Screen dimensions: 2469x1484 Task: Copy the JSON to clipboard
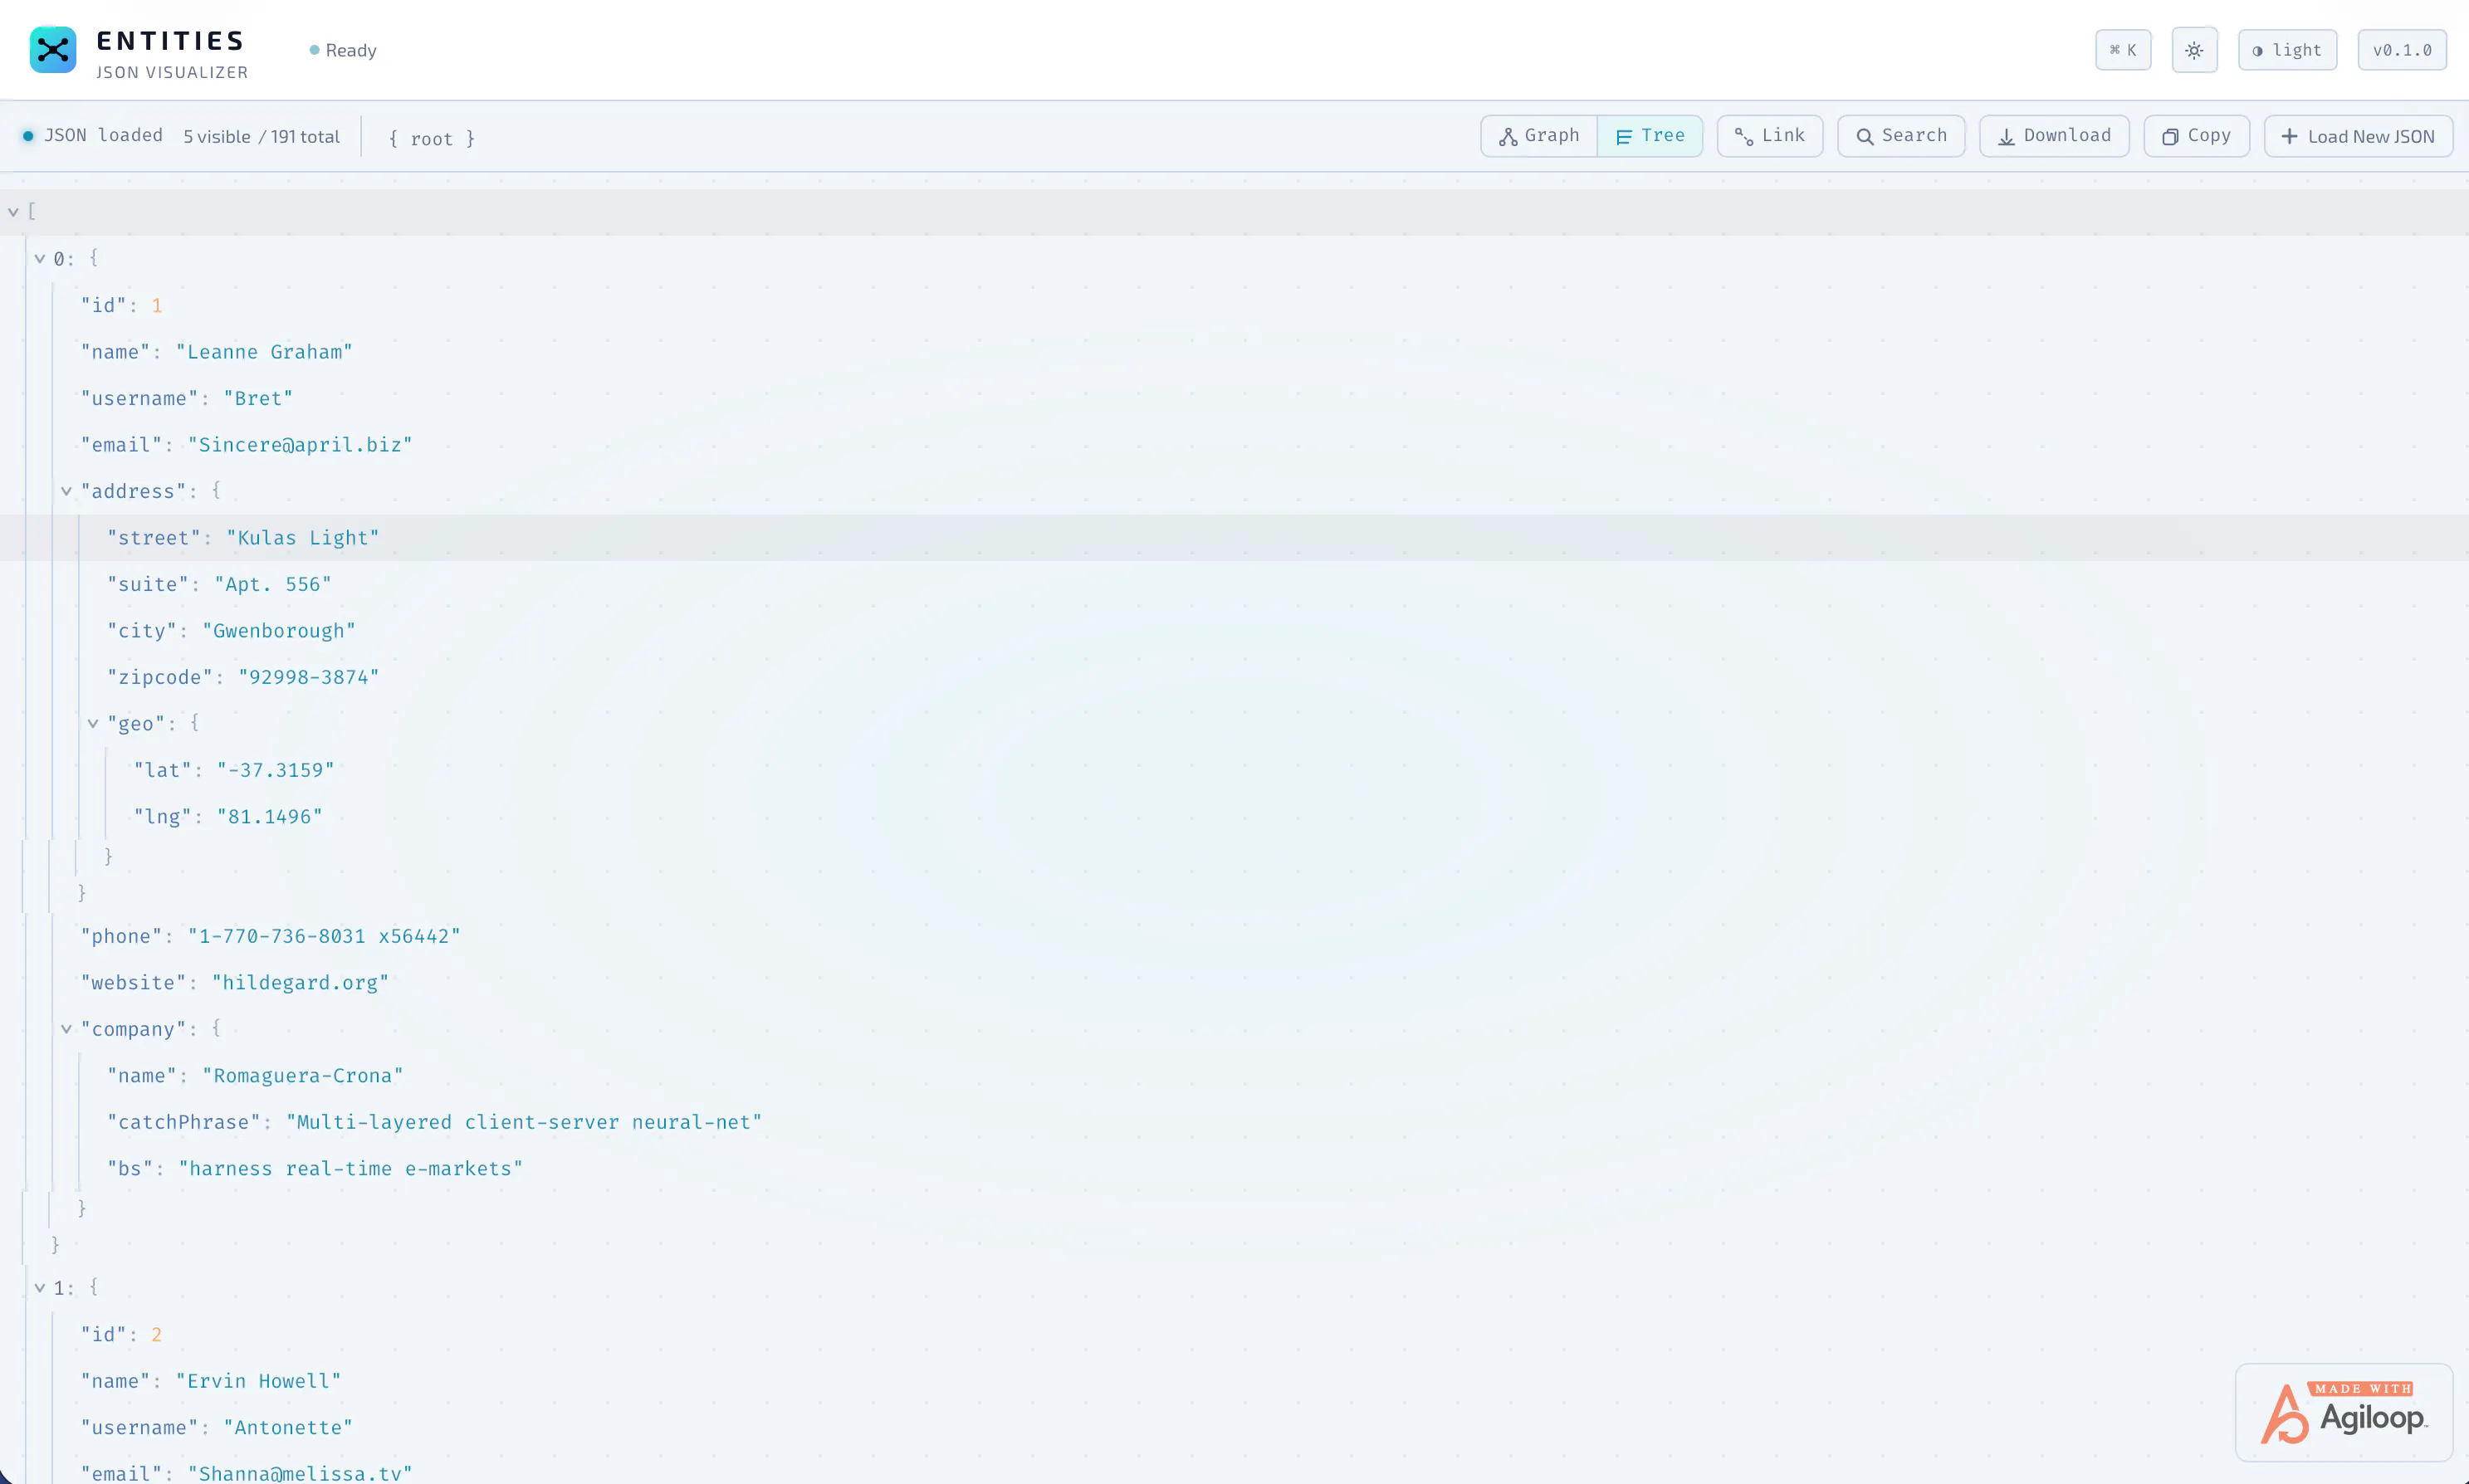(x=2197, y=136)
